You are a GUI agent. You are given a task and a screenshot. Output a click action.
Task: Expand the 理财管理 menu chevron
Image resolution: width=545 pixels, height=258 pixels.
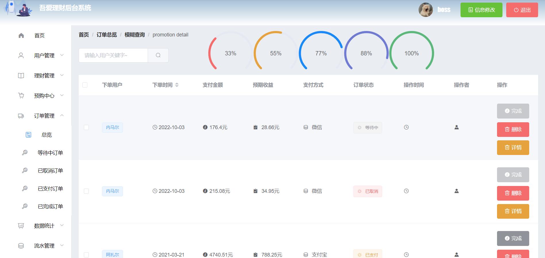[62, 75]
